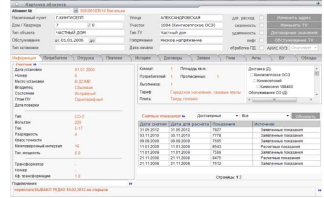Open the История tab
The image size is (324, 198).
pos(143,58)
